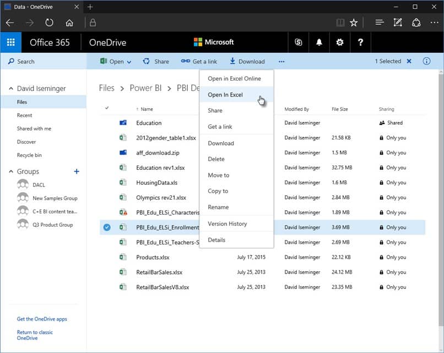Choose Open In Excel from context menu
The image size is (444, 353).
[x=225, y=95]
